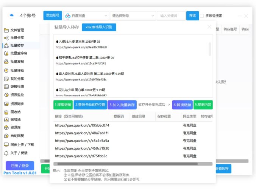Open the 批量移动 move icon
Image resolution: width=256 pixels, height=192 pixels.
tap(6, 71)
